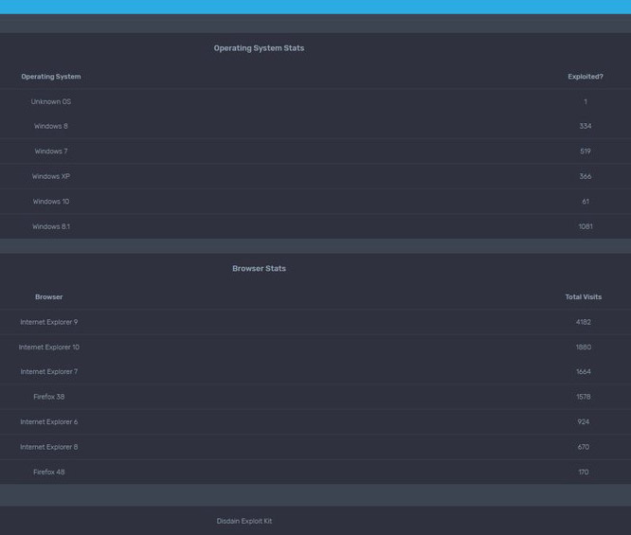Click the exploited count 61
Image resolution: width=631 pixels, height=535 pixels.
[586, 202]
